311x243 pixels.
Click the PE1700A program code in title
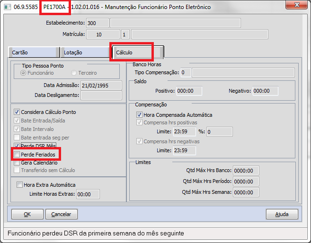click(x=54, y=7)
